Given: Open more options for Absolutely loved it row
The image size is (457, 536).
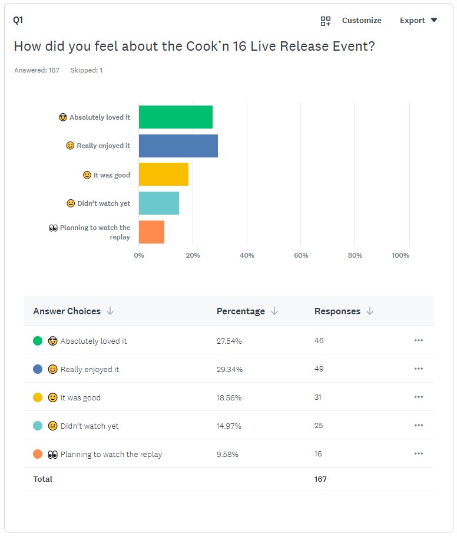Looking at the screenshot, I should (419, 340).
